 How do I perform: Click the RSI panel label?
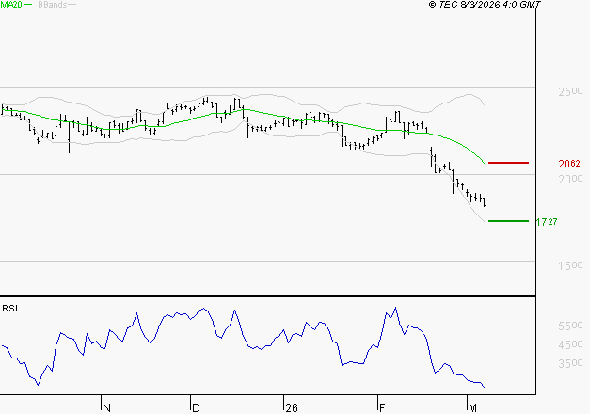coord(10,308)
